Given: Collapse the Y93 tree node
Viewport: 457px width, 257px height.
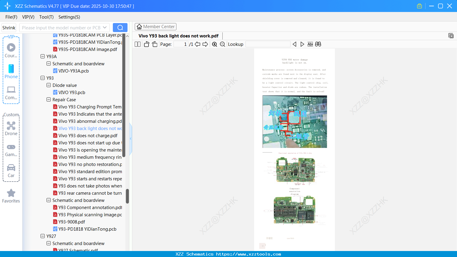Looking at the screenshot, I should 43,78.
